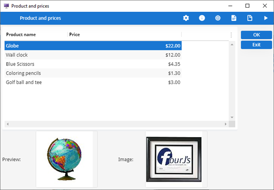This screenshot has height=190, width=274.
Task: Click the filled document icon
Action: (x=234, y=18)
